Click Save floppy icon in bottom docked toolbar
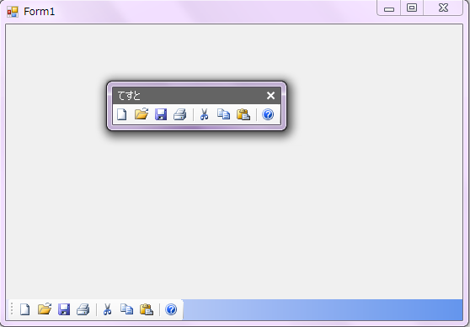The width and height of the screenshot is (470, 327). pyautogui.click(x=64, y=309)
